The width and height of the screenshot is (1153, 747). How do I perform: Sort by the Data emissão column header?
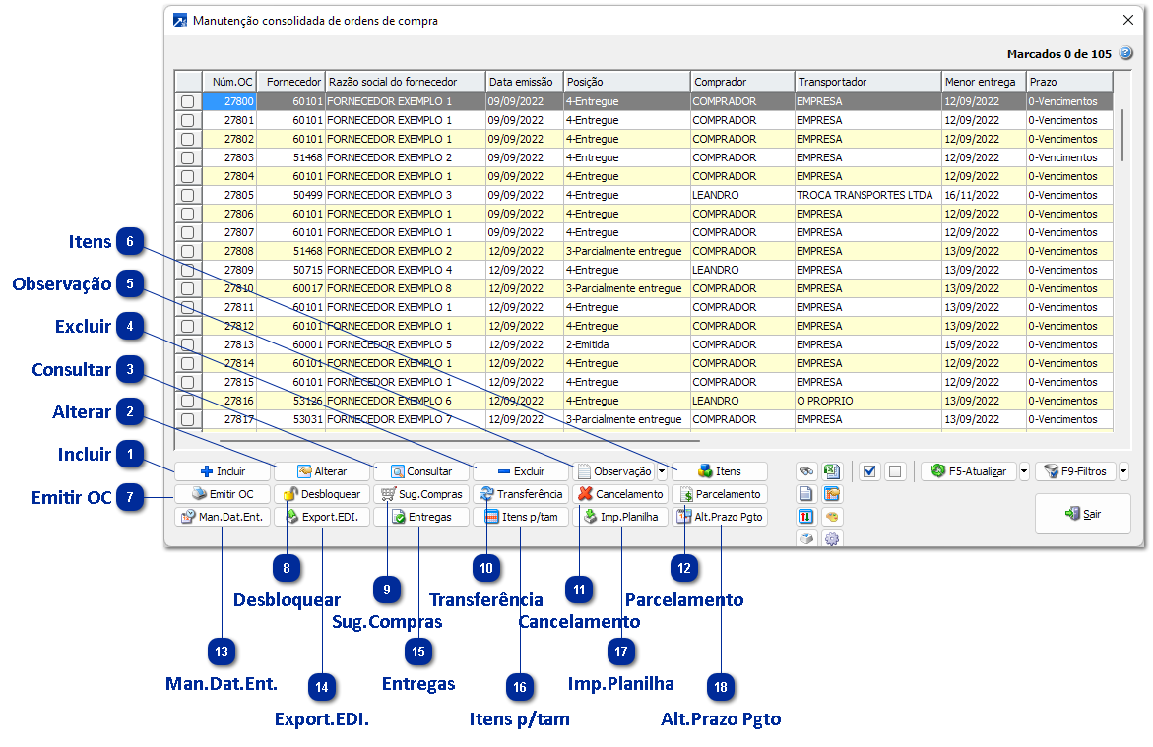pyautogui.click(x=524, y=82)
